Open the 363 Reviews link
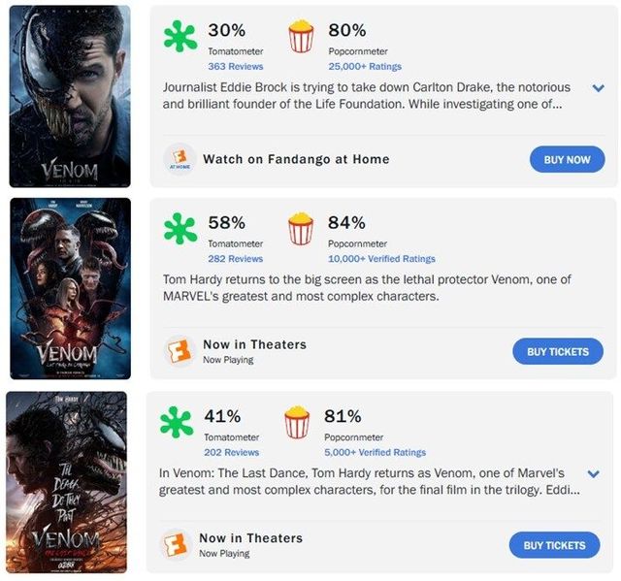The image size is (621, 581). click(x=236, y=66)
